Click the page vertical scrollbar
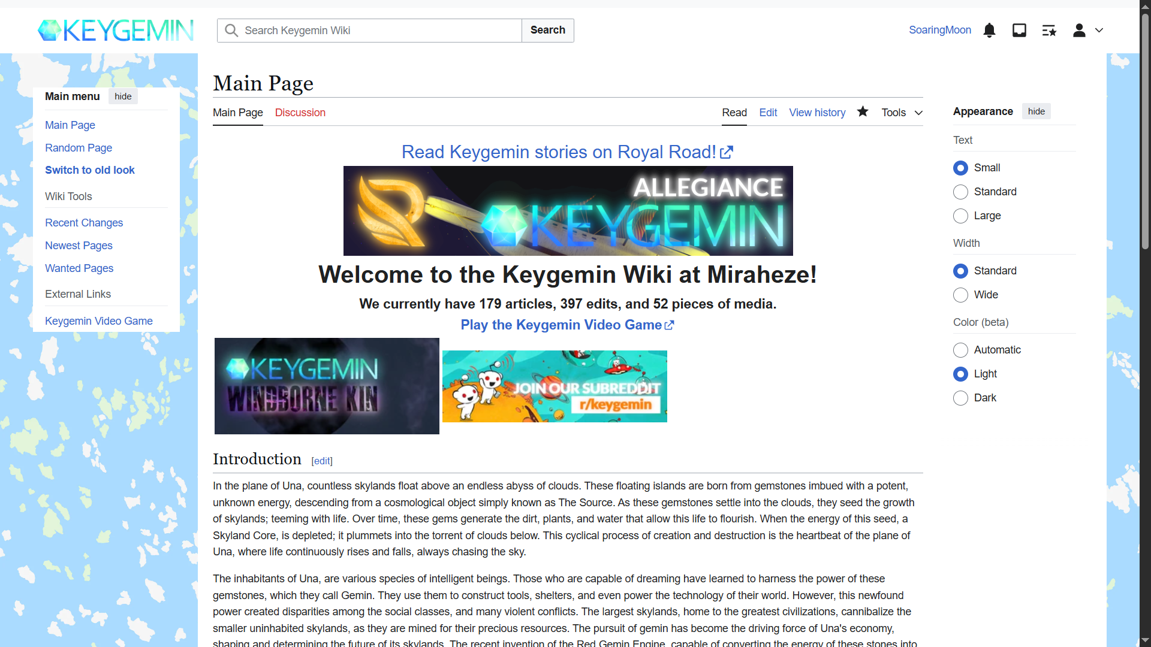 tap(1145, 132)
